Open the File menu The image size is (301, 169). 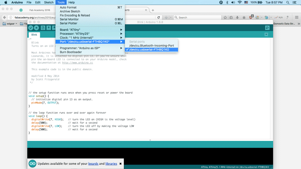point(29,2)
